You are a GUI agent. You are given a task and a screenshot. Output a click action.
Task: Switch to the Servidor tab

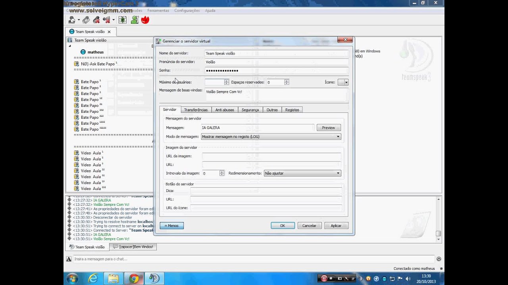170,110
